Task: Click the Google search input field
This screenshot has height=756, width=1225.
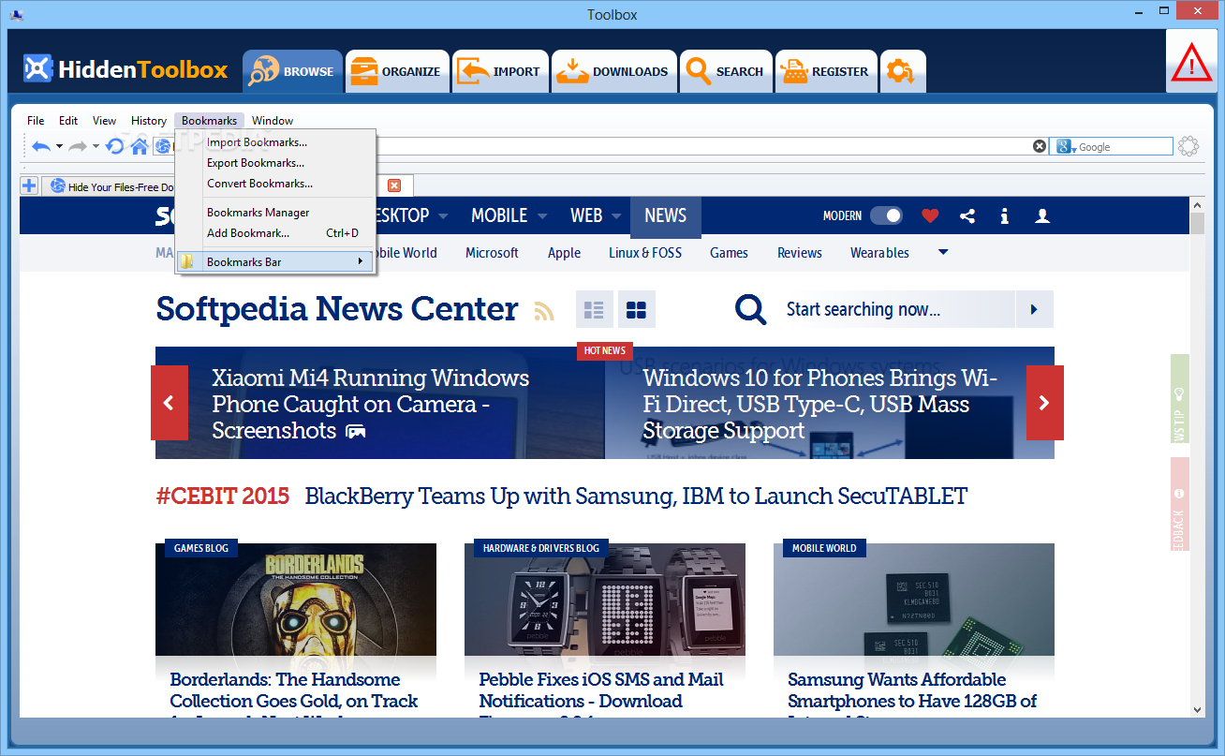Action: 1124,147
